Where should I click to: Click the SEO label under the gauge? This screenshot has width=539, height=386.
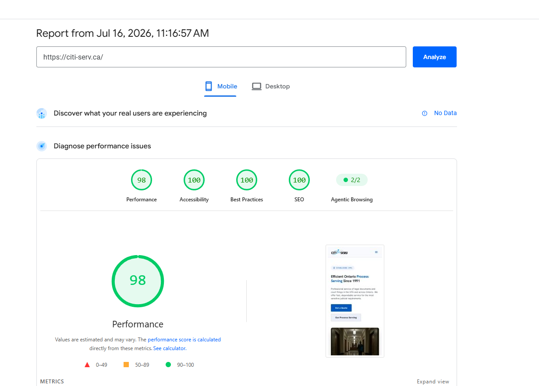(299, 200)
